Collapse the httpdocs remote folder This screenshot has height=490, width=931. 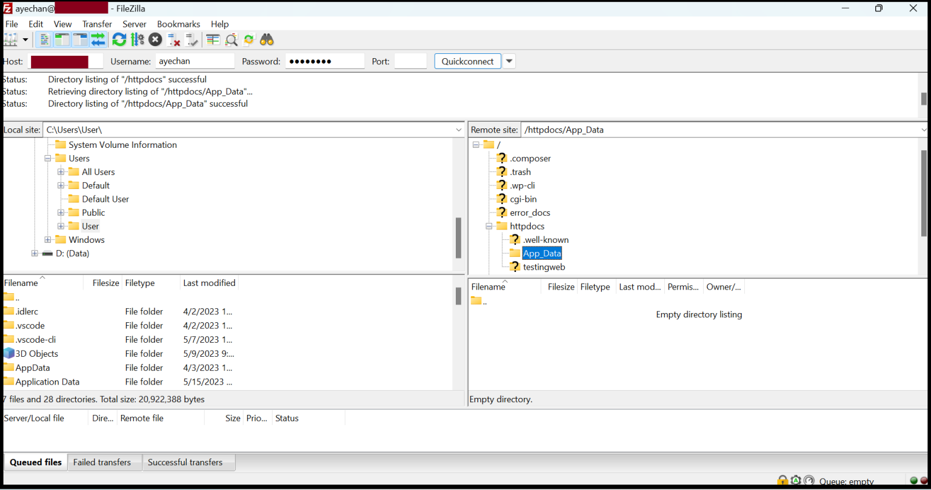489,227
